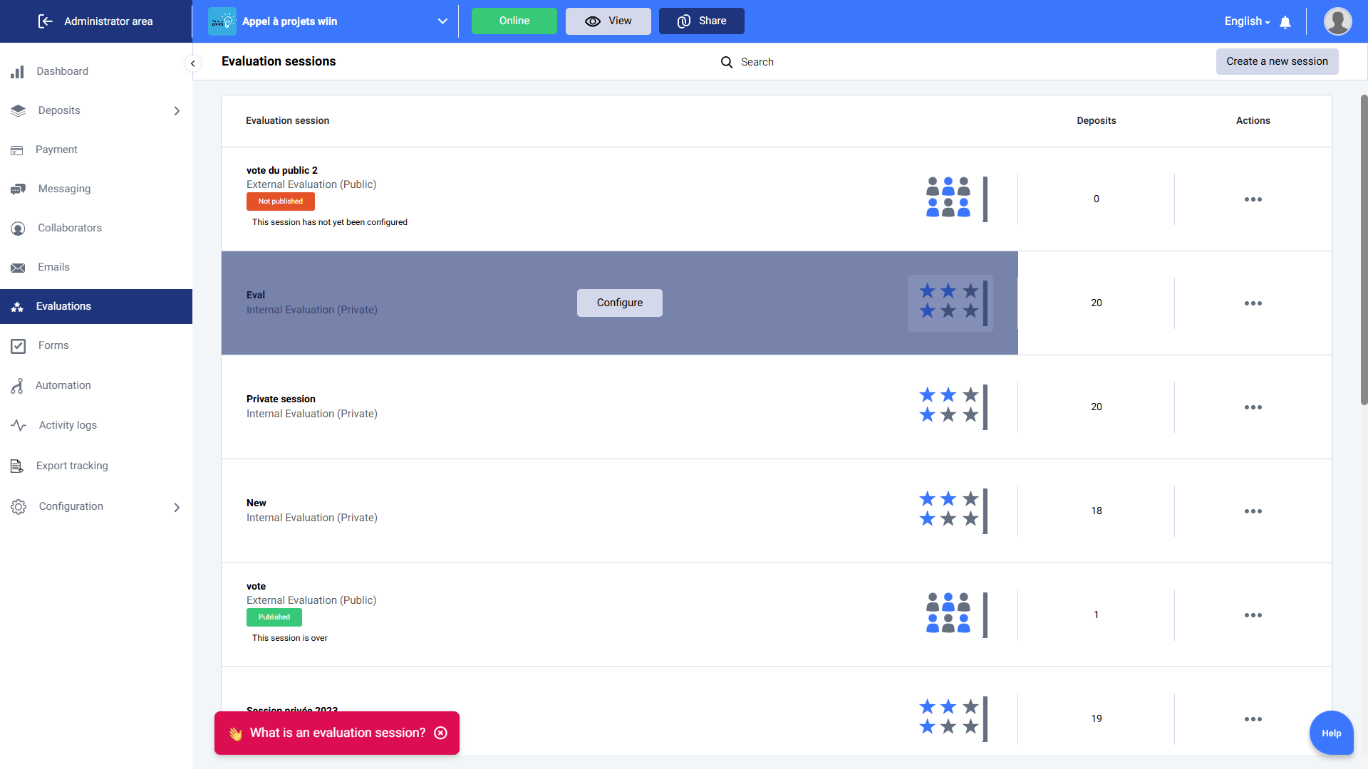Collapse sidebar with chevron arrow
1368x769 pixels.
[x=192, y=63]
